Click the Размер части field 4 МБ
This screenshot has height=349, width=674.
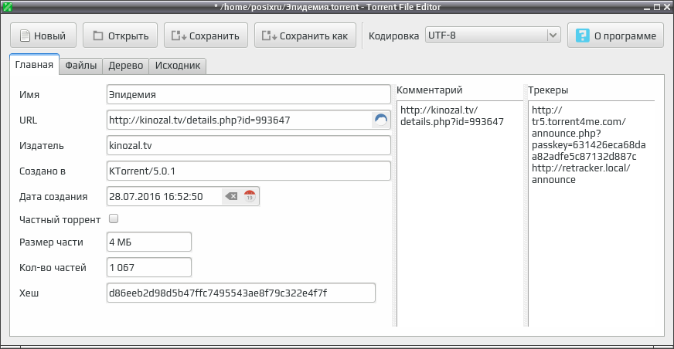tap(148, 242)
